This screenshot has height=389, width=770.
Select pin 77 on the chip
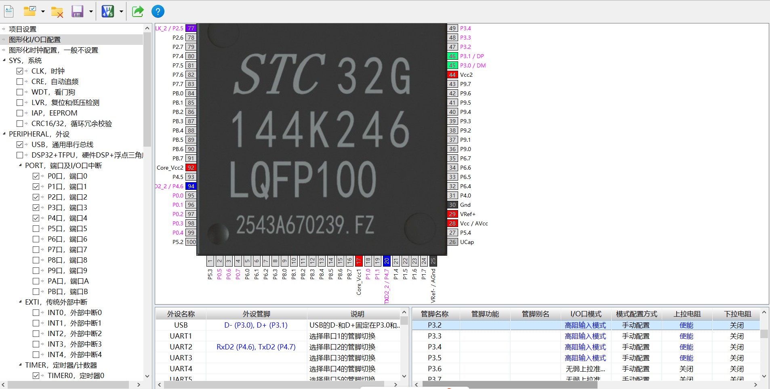191,28
